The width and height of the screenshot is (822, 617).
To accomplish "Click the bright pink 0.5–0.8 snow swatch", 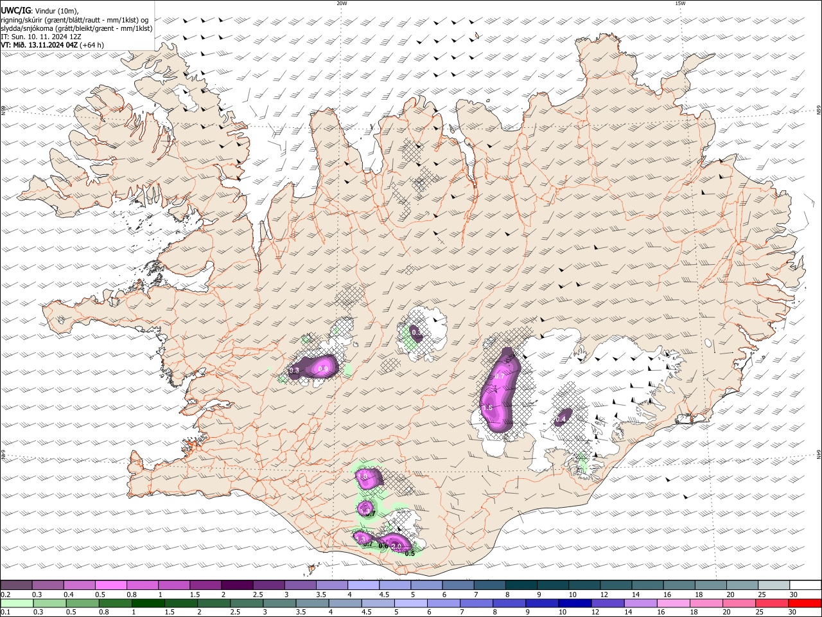I will pyautogui.click(x=111, y=585).
